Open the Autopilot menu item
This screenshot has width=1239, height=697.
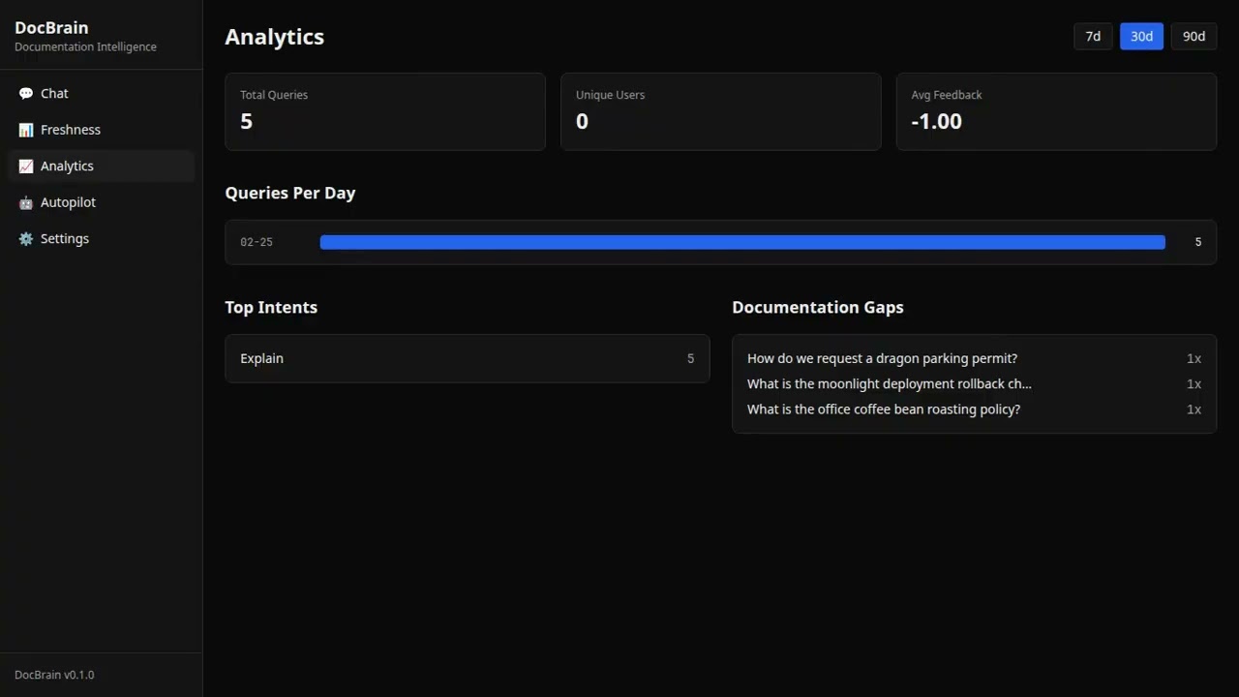coord(69,202)
